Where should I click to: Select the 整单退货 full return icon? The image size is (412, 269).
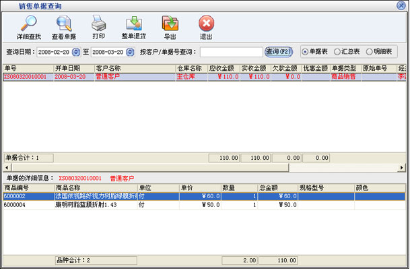pyautogui.click(x=134, y=28)
